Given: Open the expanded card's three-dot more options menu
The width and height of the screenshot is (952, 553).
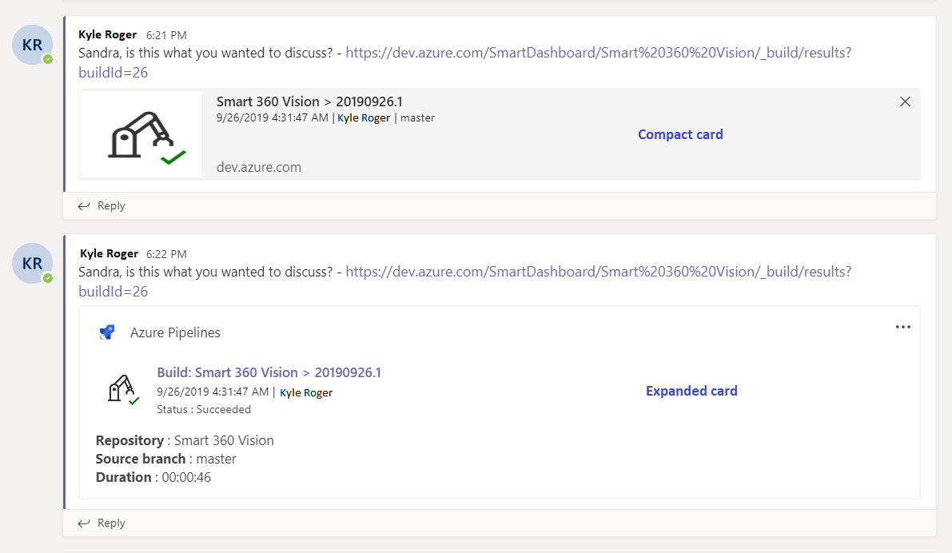Looking at the screenshot, I should pyautogui.click(x=902, y=327).
